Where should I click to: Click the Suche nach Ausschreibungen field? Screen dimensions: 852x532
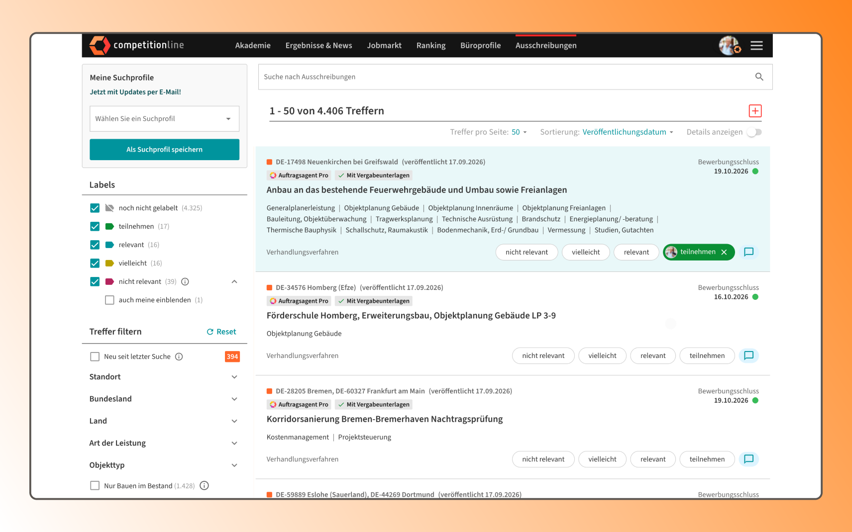coord(515,77)
